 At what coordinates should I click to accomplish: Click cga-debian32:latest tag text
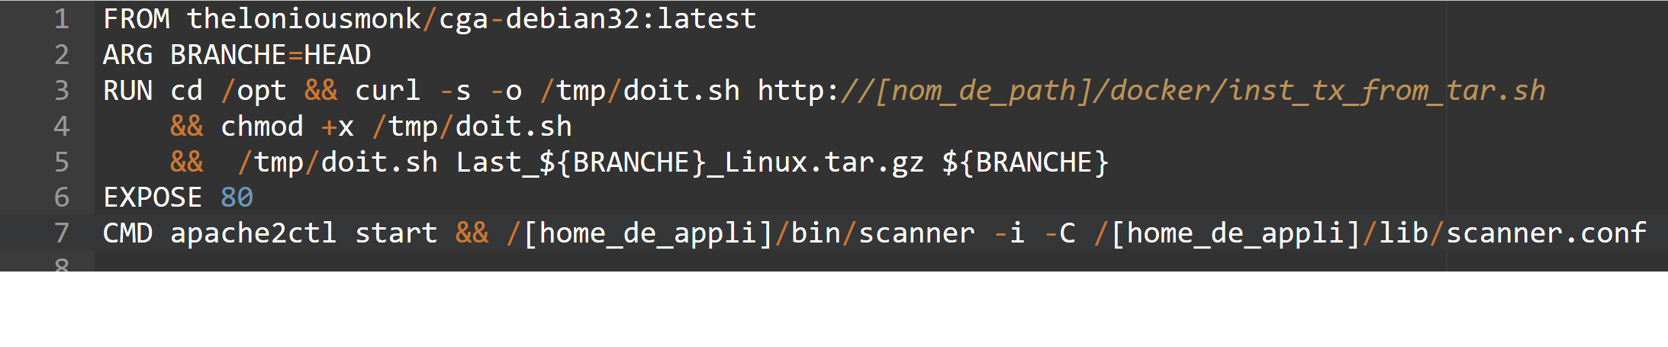pyautogui.click(x=597, y=19)
